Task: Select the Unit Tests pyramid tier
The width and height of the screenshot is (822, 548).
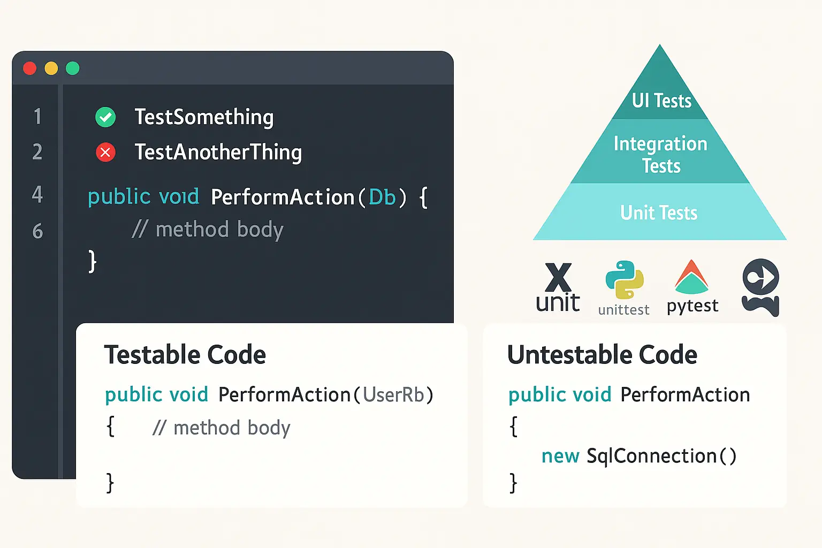Action: [x=659, y=212]
